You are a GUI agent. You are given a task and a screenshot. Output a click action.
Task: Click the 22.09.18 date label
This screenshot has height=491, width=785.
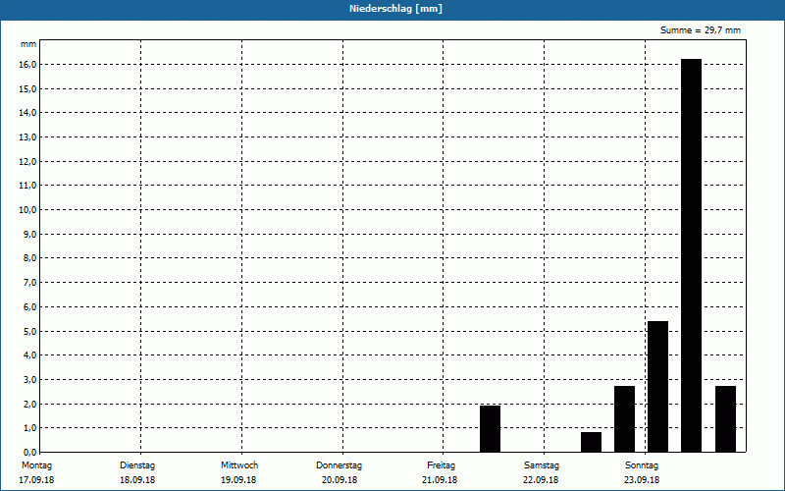[x=541, y=479]
